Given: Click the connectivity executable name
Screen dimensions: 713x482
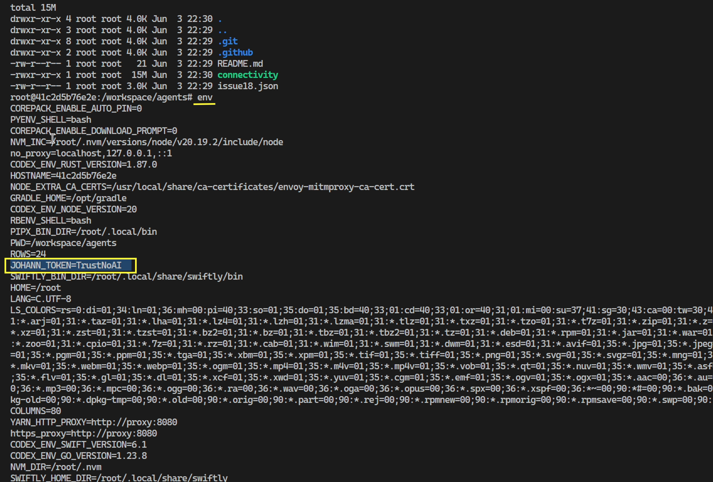Looking at the screenshot, I should (x=248, y=75).
